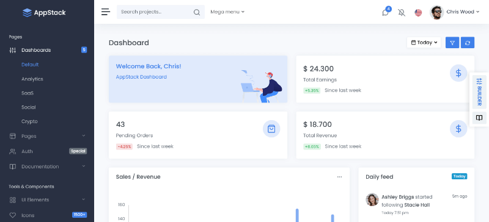This screenshot has height=222, width=489.
Task: Open language selector US flag
Action: point(418,12)
